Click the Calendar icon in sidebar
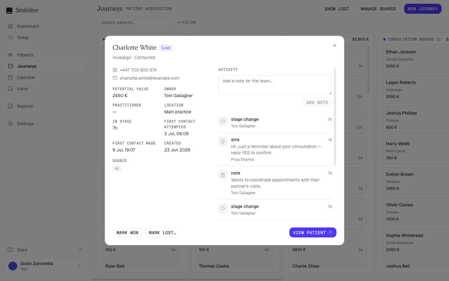 pos(10,77)
